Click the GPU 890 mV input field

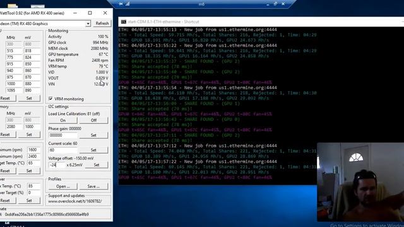coord(32,90)
